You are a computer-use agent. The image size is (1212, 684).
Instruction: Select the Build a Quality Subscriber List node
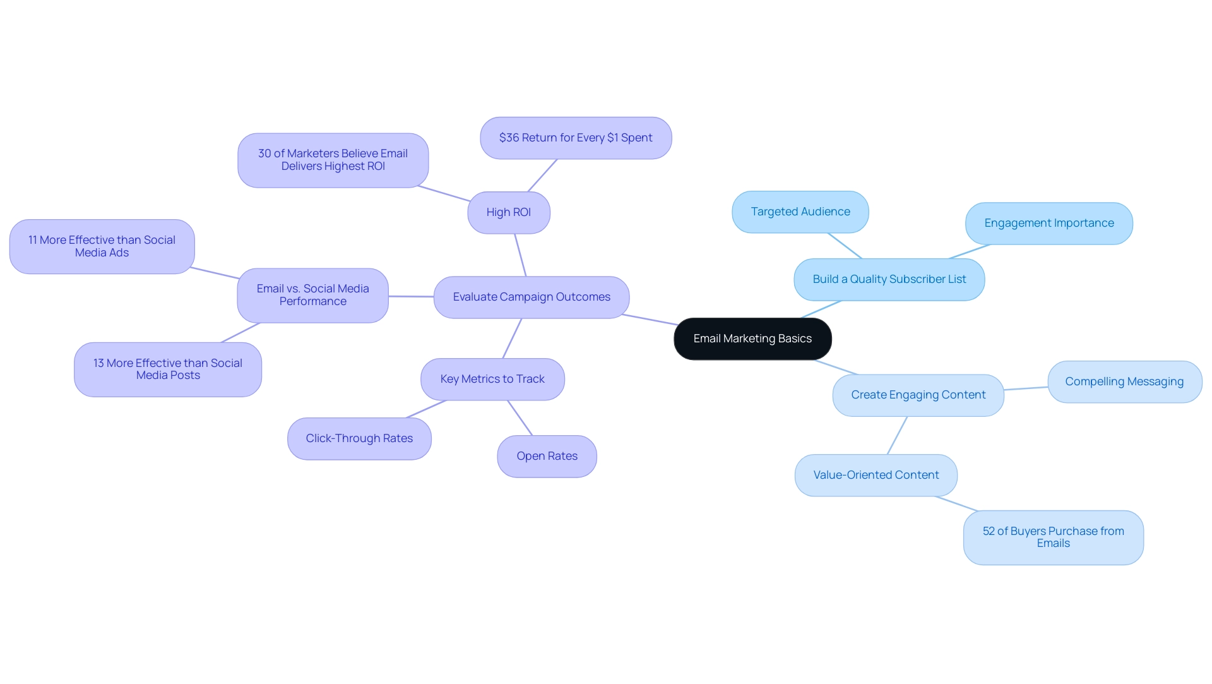888,279
